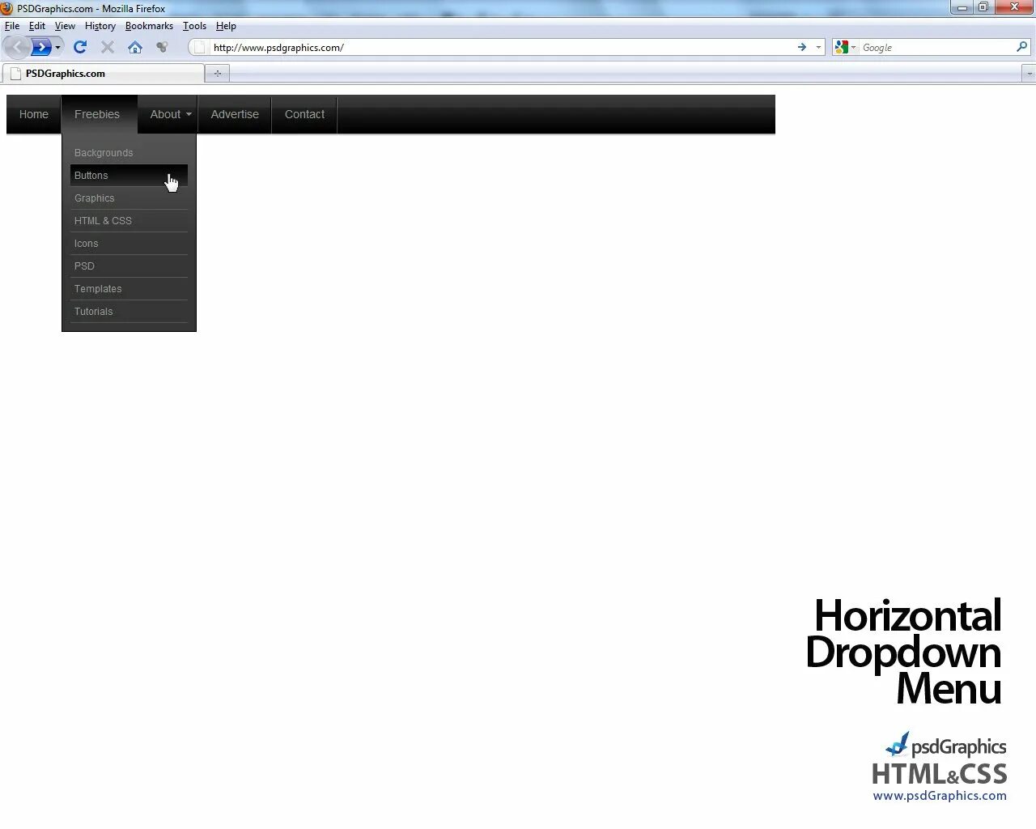
Task: Click Contact in the navigation bar
Action: [x=304, y=114]
